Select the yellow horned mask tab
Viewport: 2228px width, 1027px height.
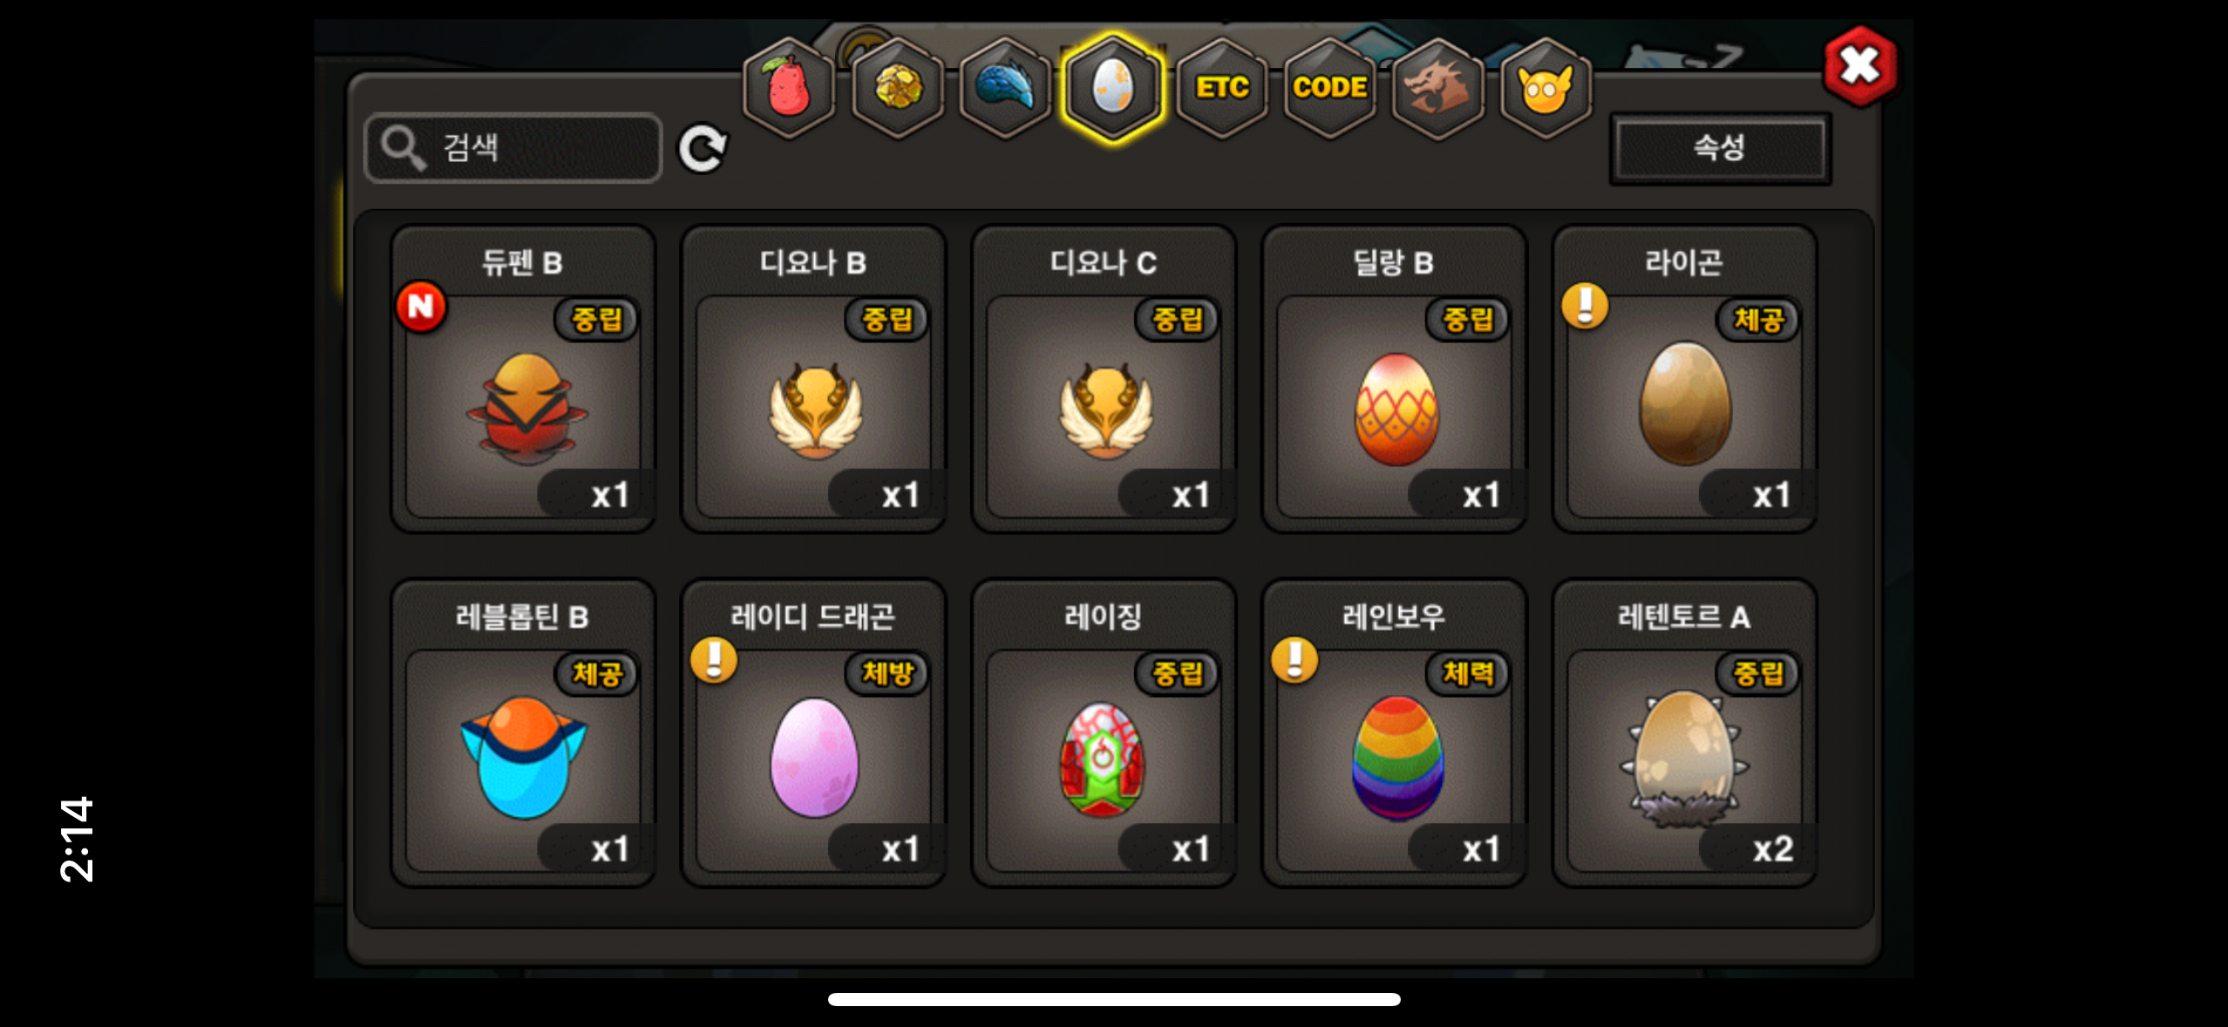coord(1545,88)
